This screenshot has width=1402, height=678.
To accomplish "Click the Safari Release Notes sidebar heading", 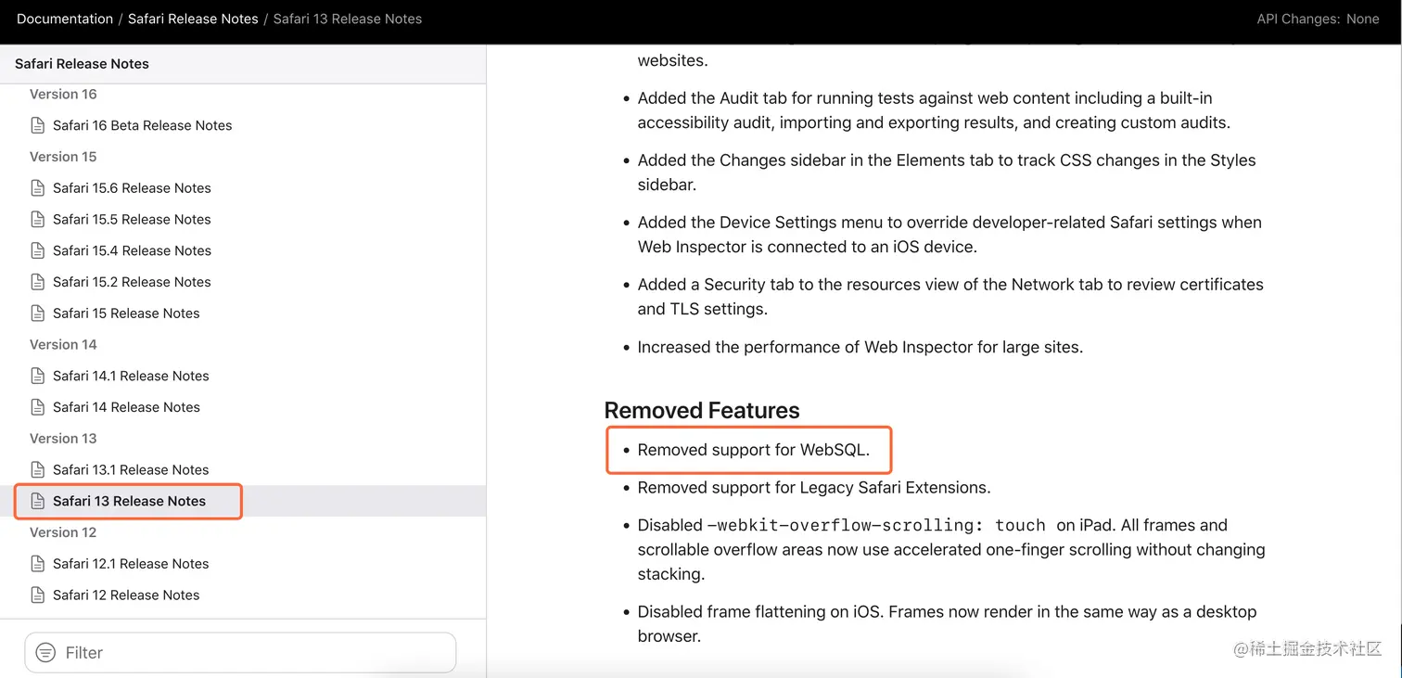I will point(82,64).
